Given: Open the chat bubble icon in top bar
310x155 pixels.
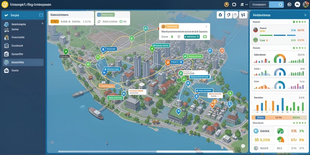Looking at the screenshot, I should point(234,4).
